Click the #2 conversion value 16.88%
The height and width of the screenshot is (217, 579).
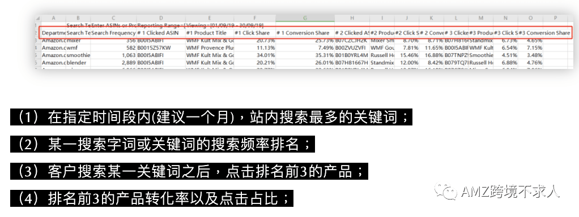[431, 55]
